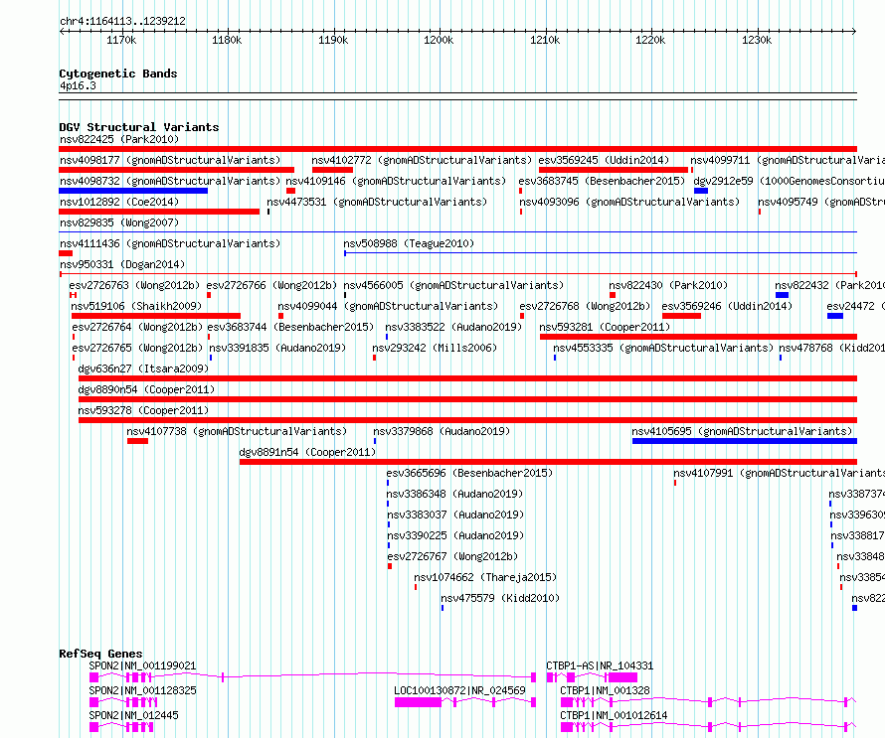Screen dimensions: 885x738
Task: Click esv3683744 (Besenbacher2015) label
Action: click(290, 327)
